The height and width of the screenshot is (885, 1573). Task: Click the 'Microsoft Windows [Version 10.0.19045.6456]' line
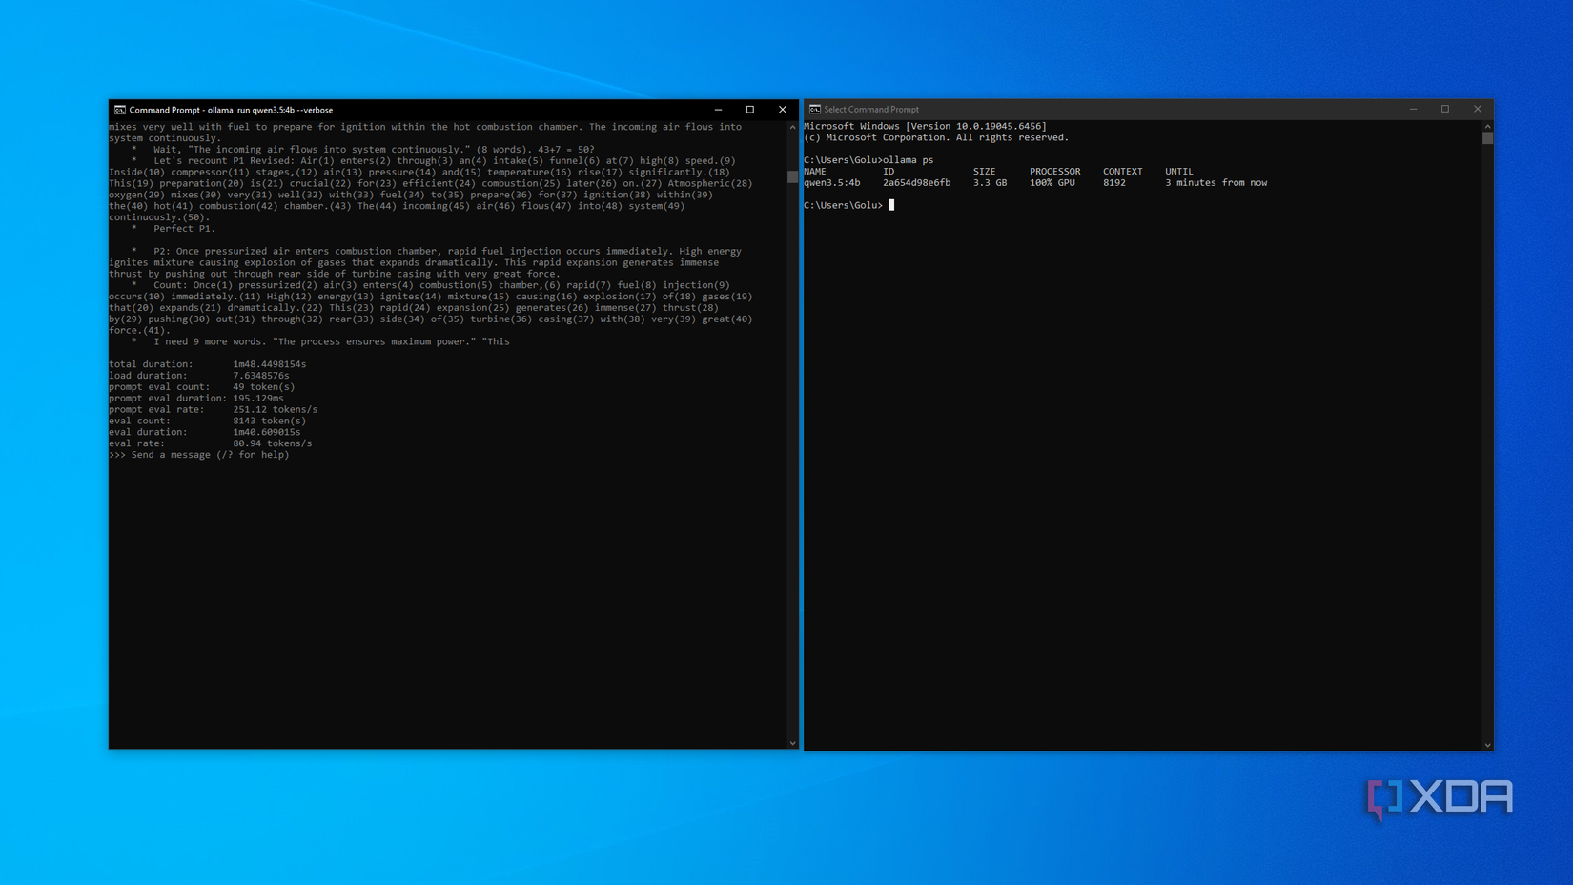pos(925,126)
